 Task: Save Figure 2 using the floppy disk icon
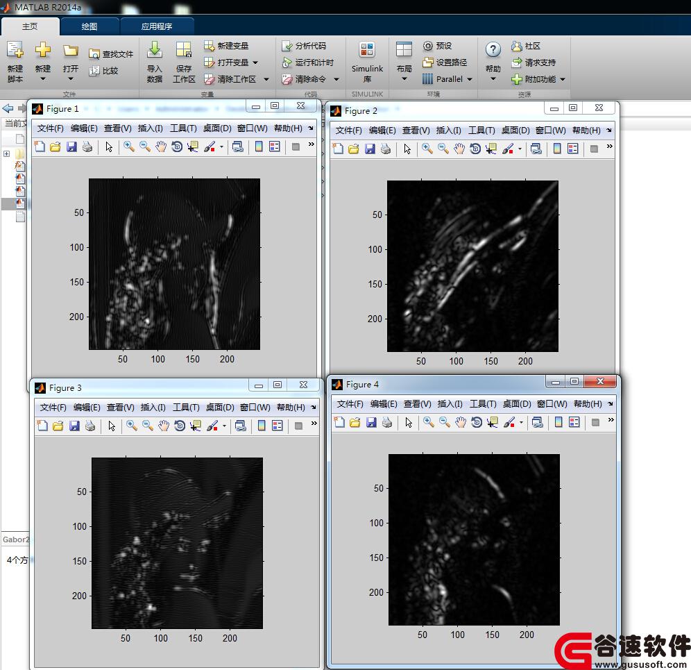370,149
